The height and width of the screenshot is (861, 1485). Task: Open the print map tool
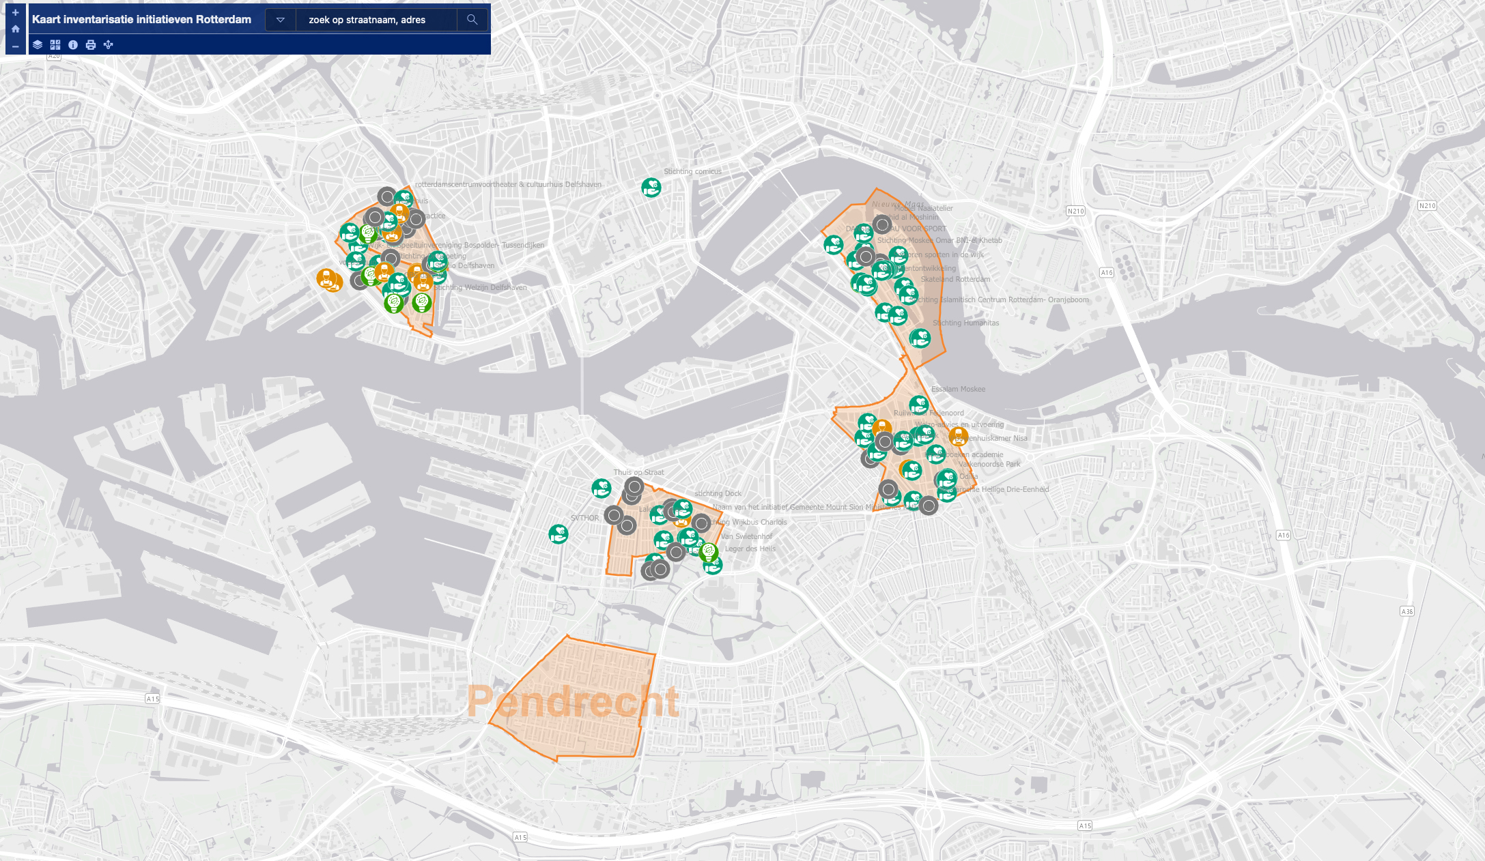pyautogui.click(x=91, y=45)
